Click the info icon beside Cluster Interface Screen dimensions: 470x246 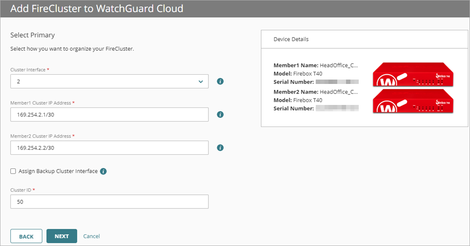(220, 82)
